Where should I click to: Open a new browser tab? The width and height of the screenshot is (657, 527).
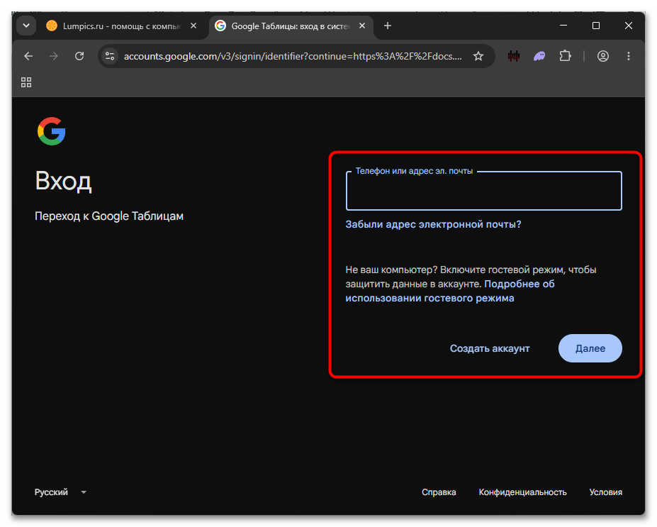[x=388, y=26]
